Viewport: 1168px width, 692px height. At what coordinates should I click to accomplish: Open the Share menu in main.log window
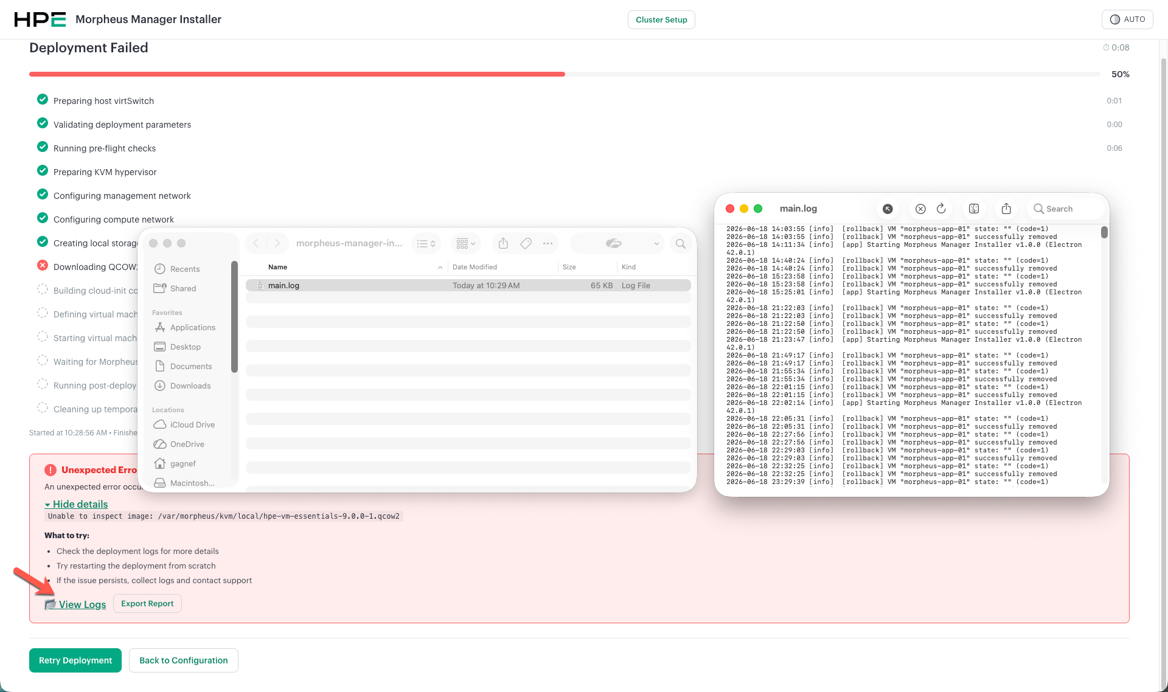coord(1006,209)
